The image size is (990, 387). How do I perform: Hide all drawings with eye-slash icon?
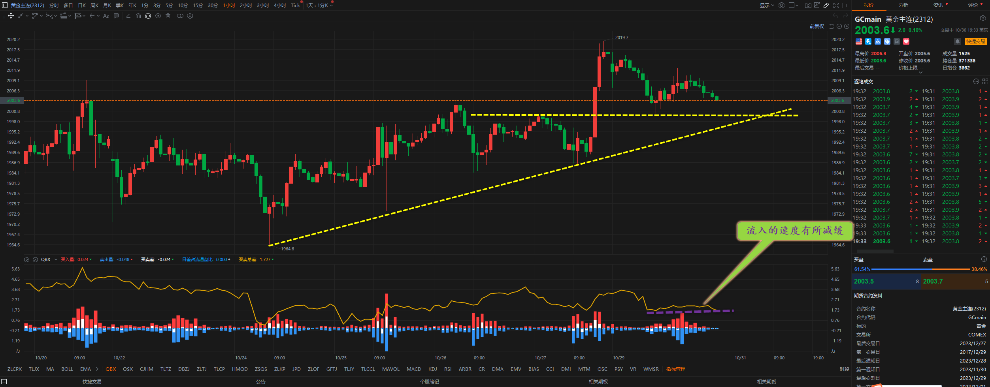tap(158, 16)
